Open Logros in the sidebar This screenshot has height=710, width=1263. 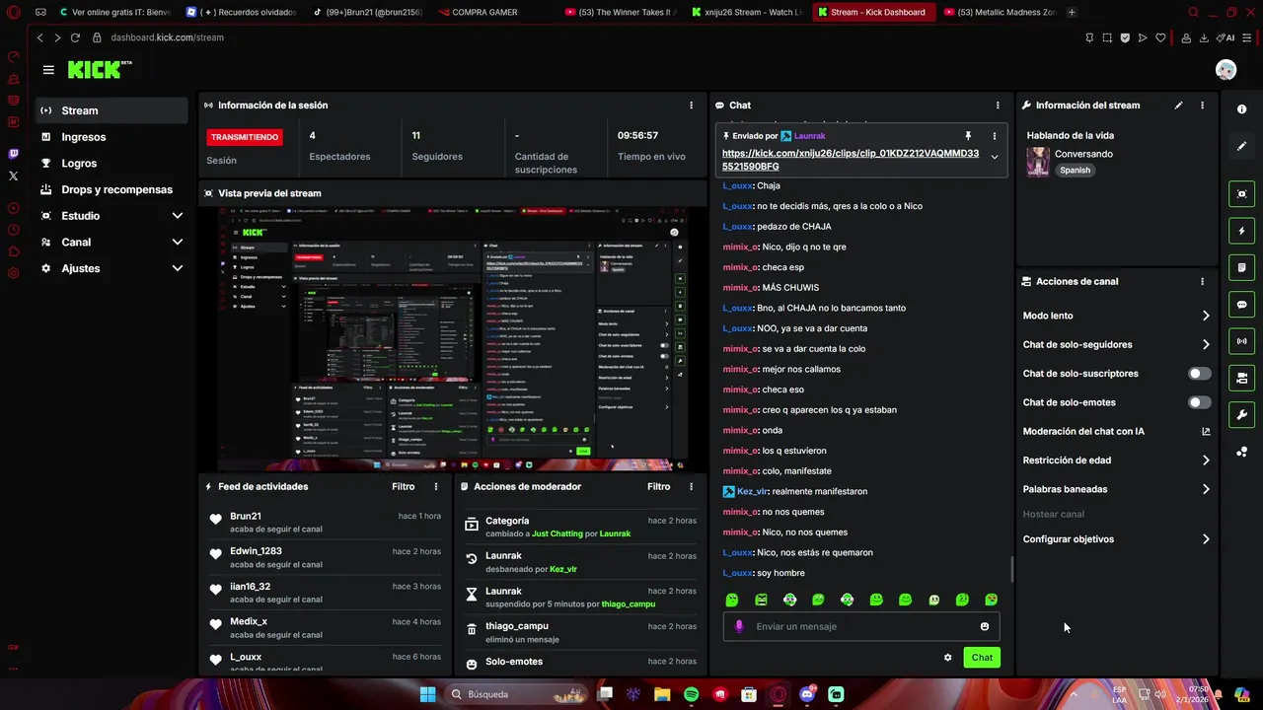click(x=111, y=163)
